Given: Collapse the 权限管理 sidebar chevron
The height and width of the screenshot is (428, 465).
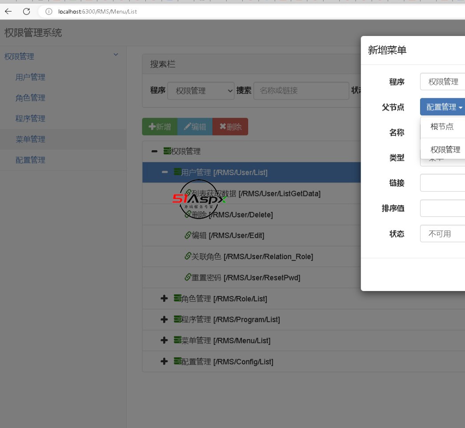Looking at the screenshot, I should pos(116,55).
